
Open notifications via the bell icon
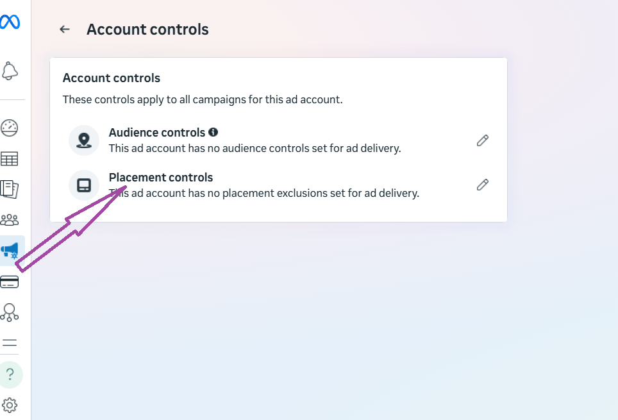[9, 71]
